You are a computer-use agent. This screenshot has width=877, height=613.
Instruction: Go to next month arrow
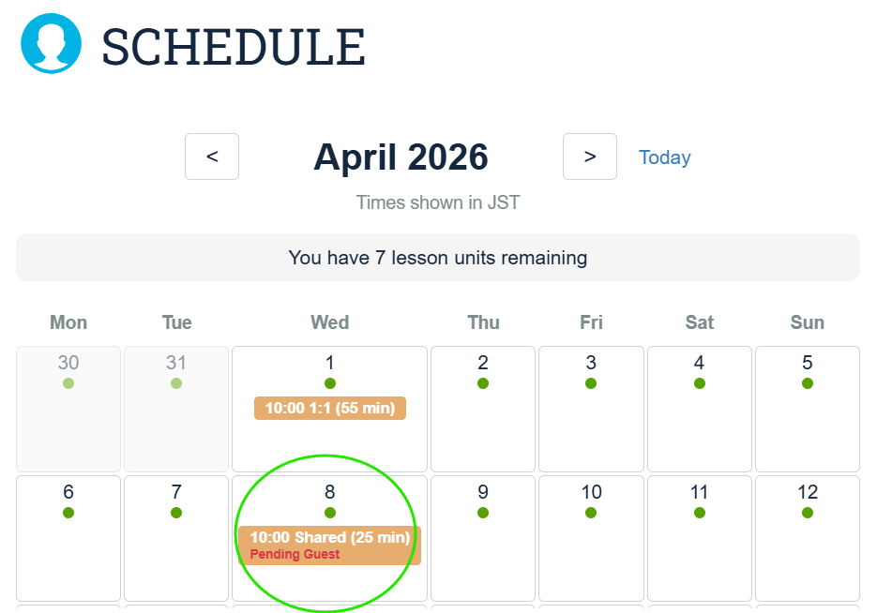(x=590, y=157)
